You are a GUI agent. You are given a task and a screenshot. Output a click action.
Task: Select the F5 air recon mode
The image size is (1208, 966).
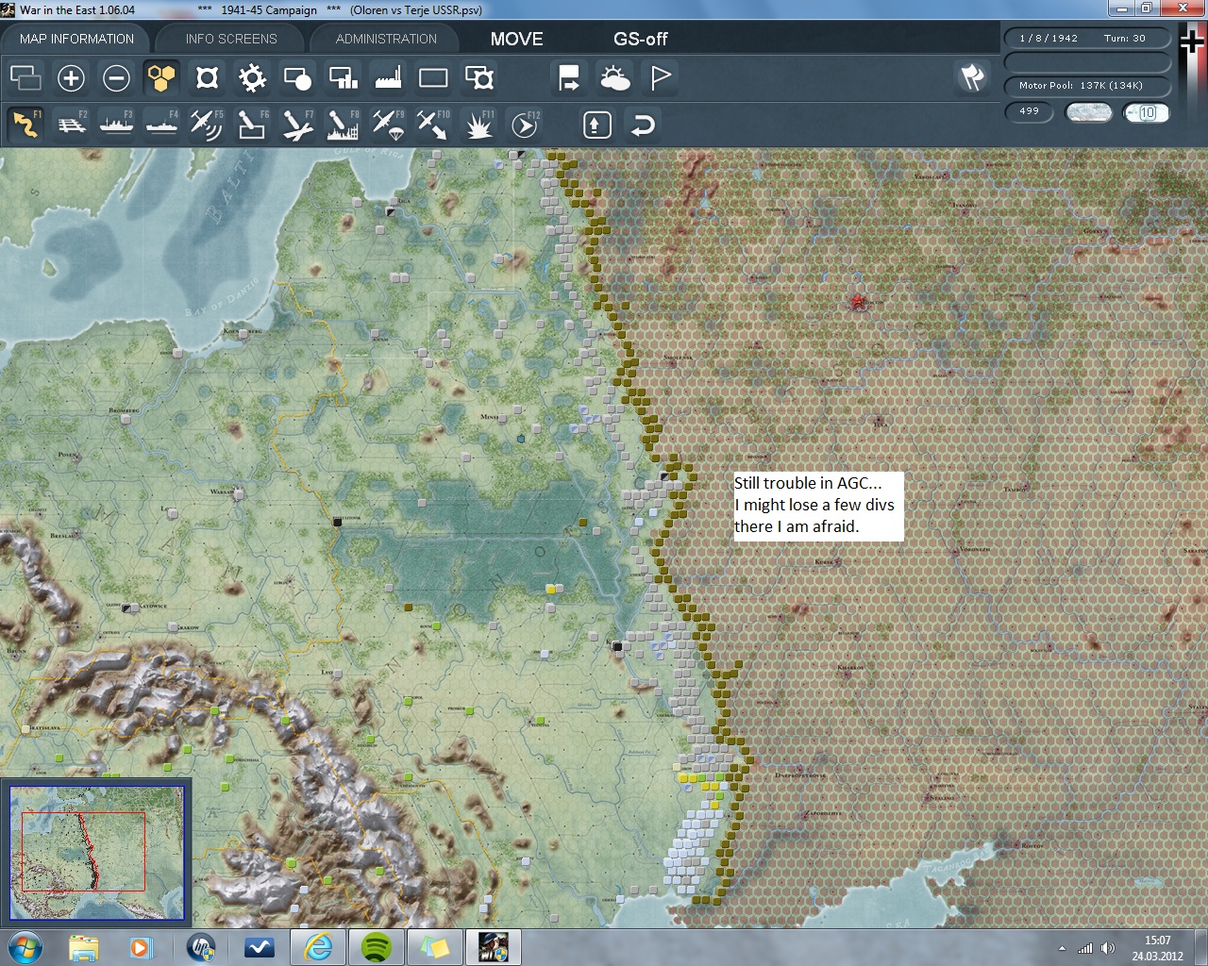206,125
